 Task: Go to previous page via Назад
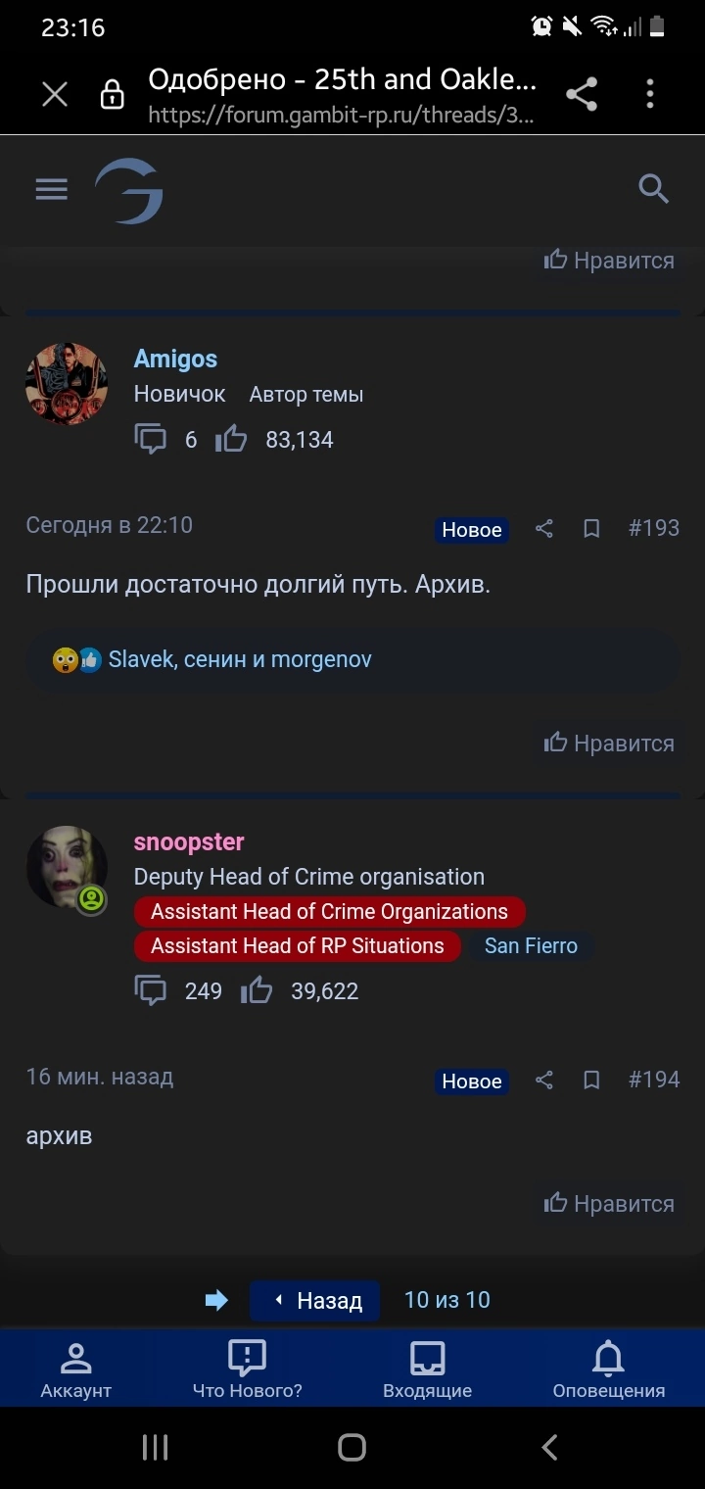(315, 1301)
